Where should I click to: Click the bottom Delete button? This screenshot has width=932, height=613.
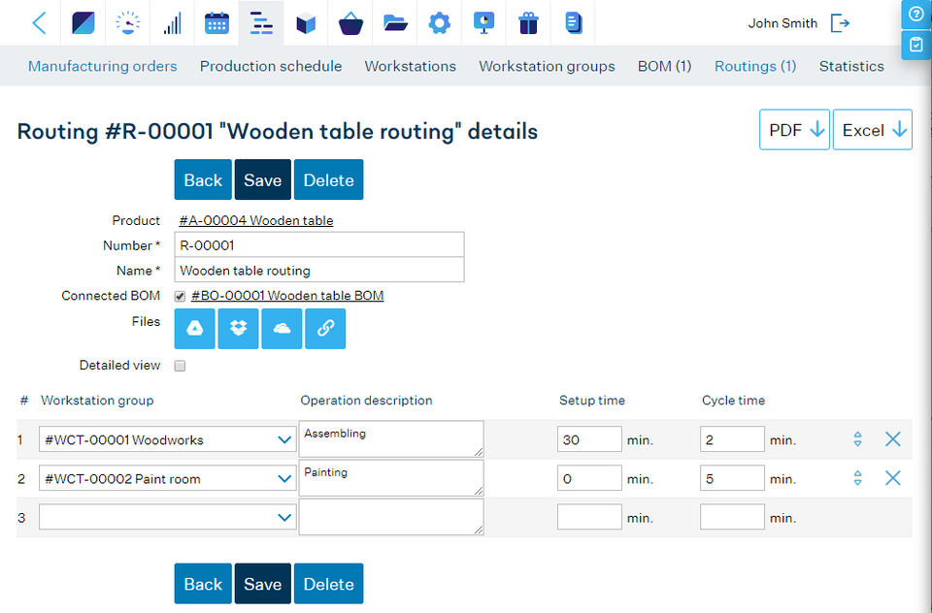329,583
